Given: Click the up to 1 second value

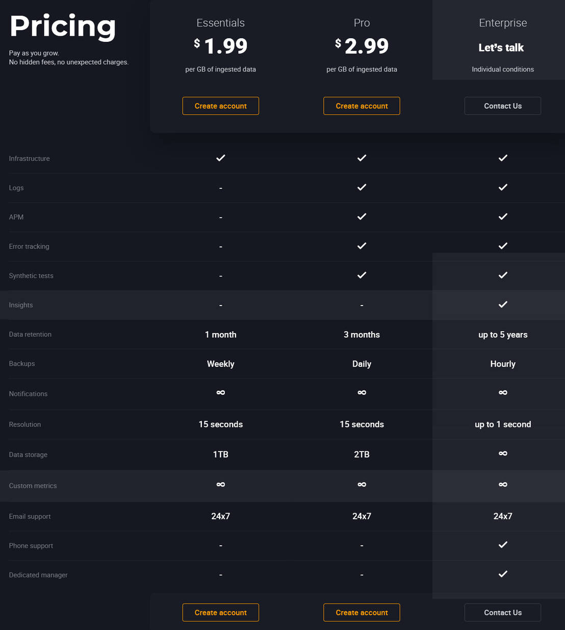Looking at the screenshot, I should (x=503, y=424).
